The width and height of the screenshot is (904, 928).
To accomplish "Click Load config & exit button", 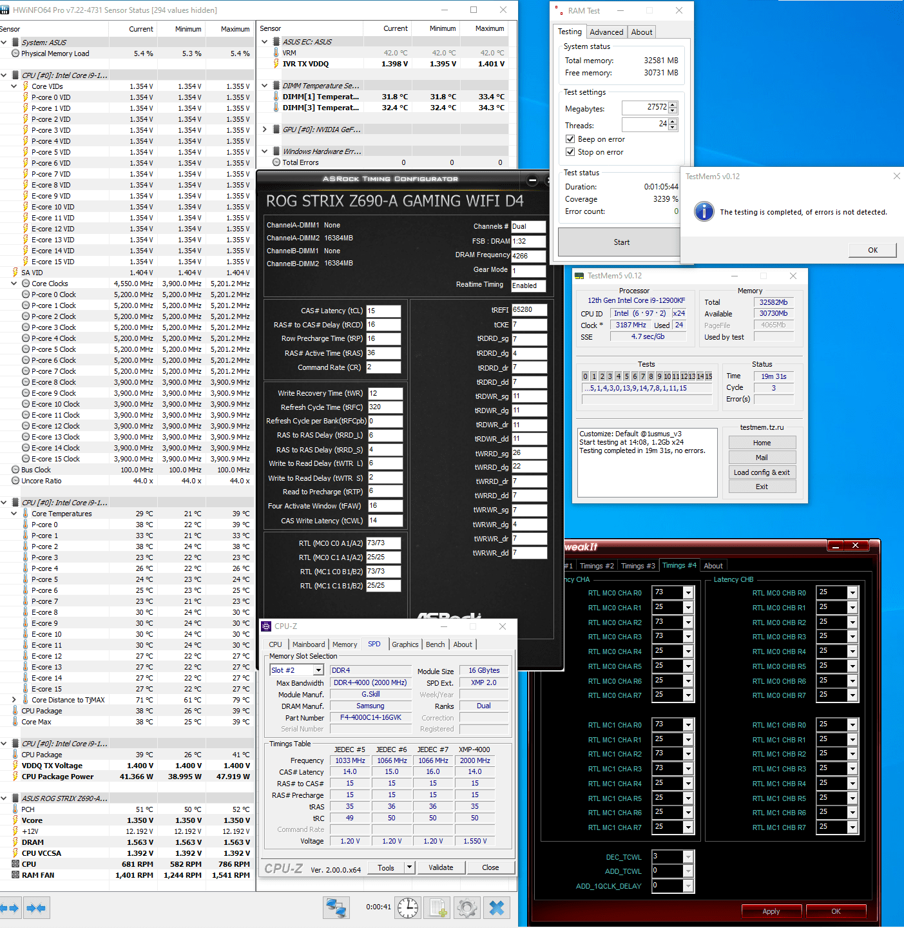I will pos(762,472).
